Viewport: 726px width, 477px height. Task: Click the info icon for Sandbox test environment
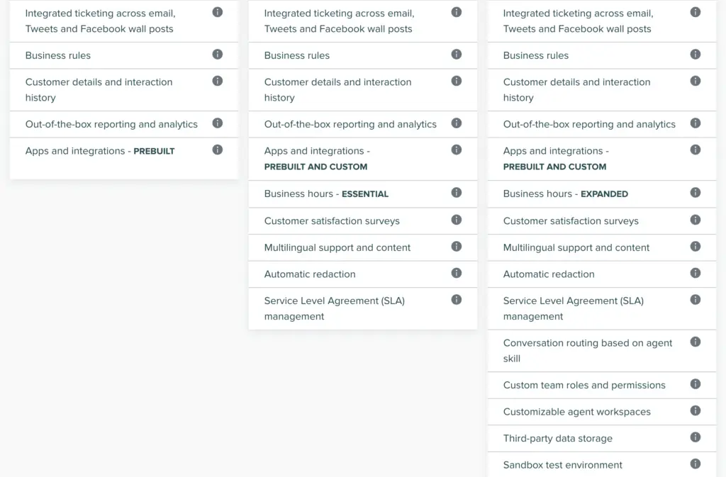695,464
